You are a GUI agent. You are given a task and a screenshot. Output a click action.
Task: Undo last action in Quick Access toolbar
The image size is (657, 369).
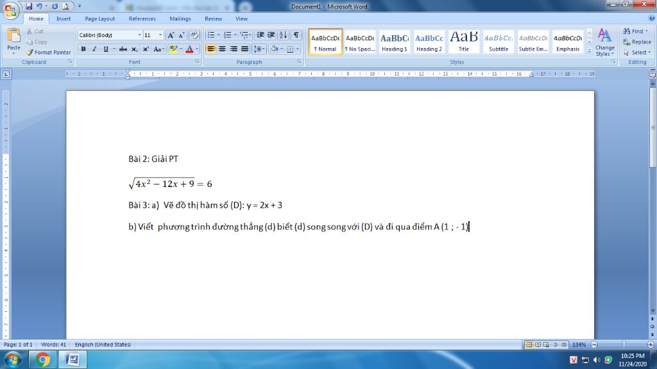[39, 6]
